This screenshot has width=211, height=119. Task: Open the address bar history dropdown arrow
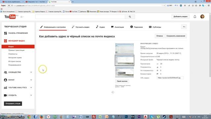tap(162, 6)
